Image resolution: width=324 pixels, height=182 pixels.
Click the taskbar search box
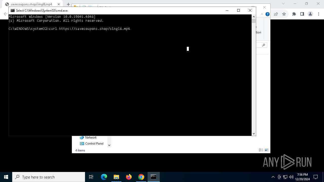tap(49, 177)
